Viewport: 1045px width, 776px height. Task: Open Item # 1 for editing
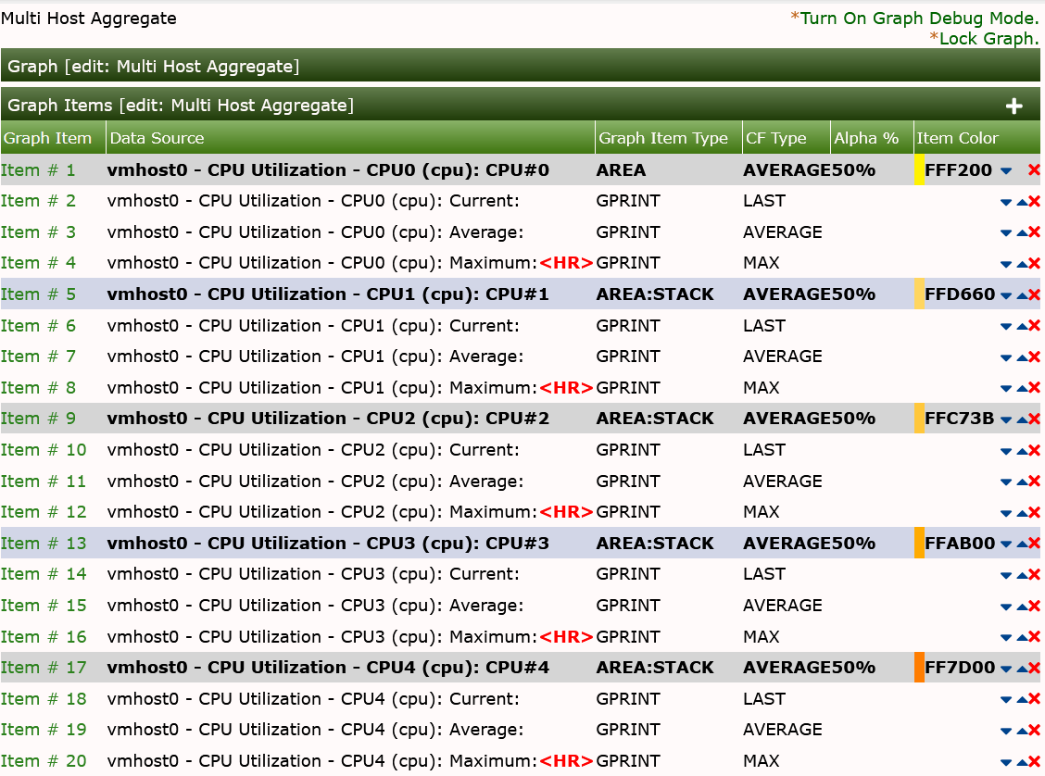tap(38, 170)
